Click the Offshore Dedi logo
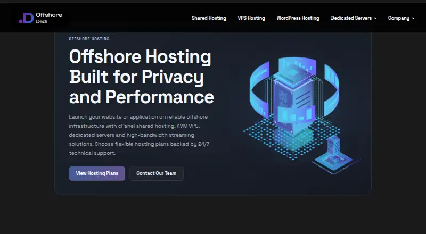Viewport: 426px width, 234px height. tap(40, 18)
